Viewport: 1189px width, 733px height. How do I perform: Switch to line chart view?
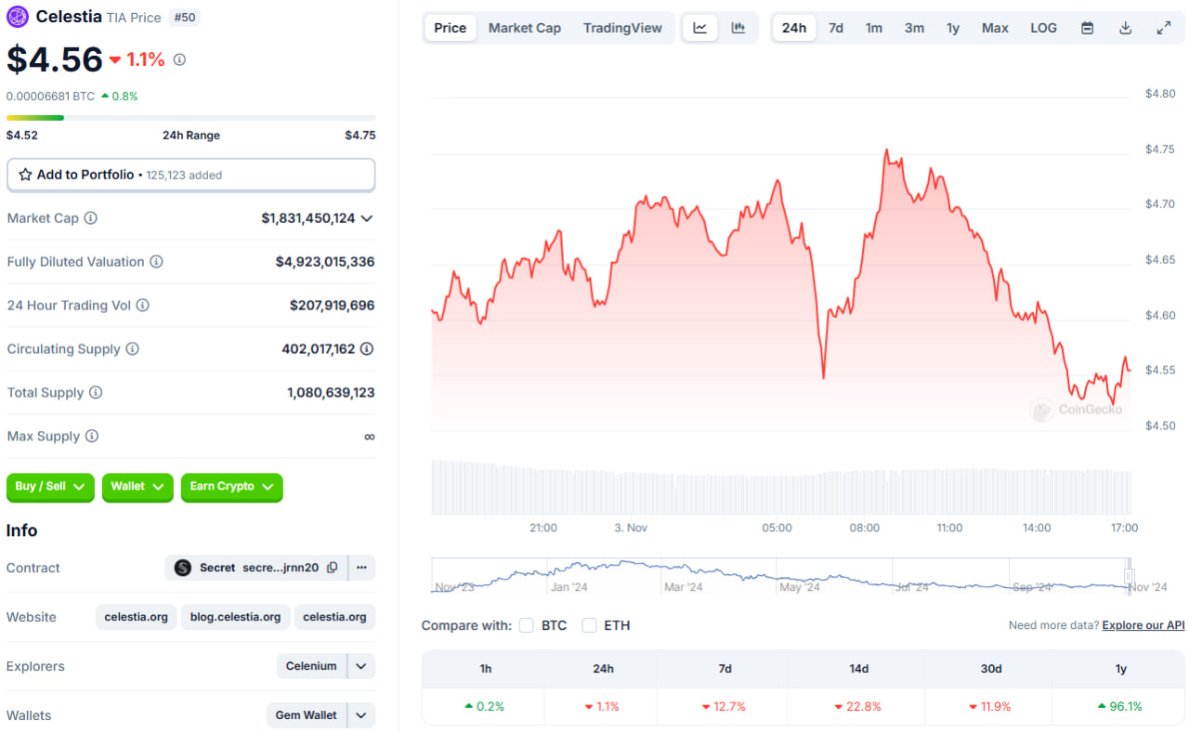coord(700,28)
